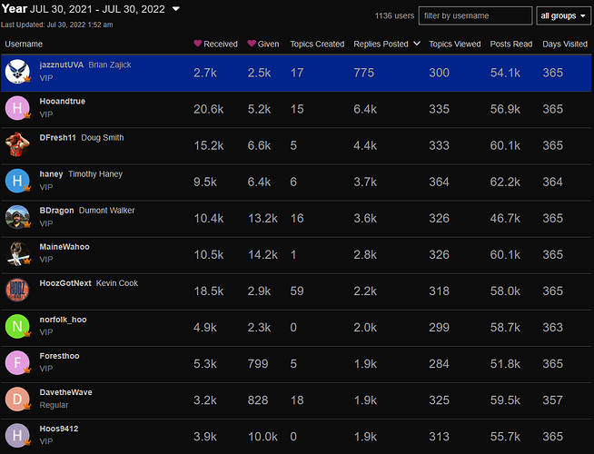Sort table by Posts Read
The height and width of the screenshot is (454, 594).
pos(511,44)
